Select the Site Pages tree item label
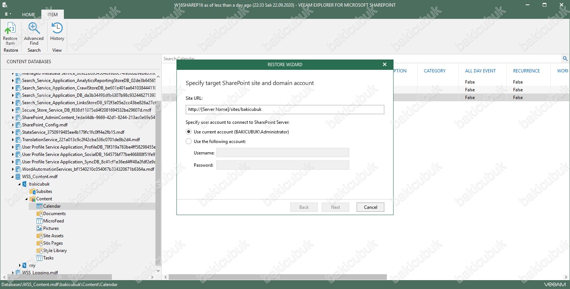This screenshot has width=570, height=289. coord(53,243)
